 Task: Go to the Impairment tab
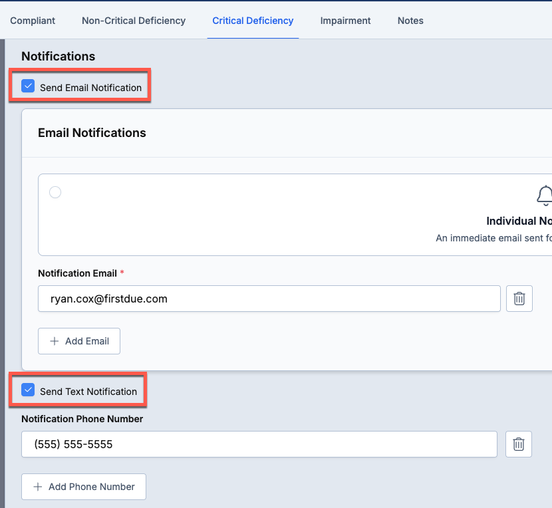point(345,21)
